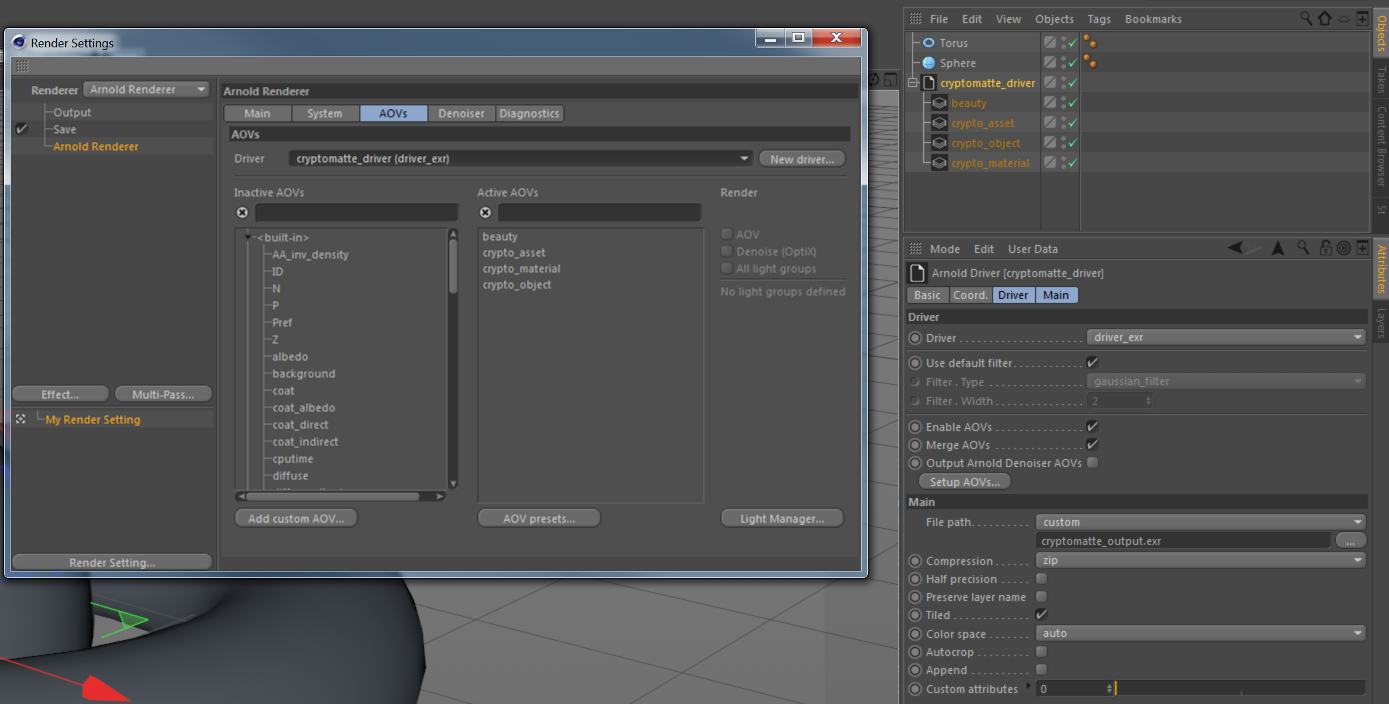Click the Attribute Manager search icon
The image size is (1389, 704).
(1303, 248)
